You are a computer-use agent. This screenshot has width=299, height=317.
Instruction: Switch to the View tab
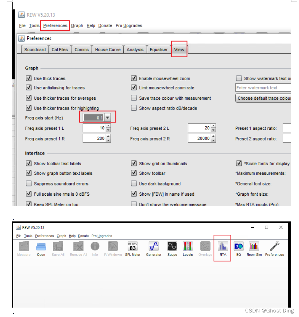[179, 50]
